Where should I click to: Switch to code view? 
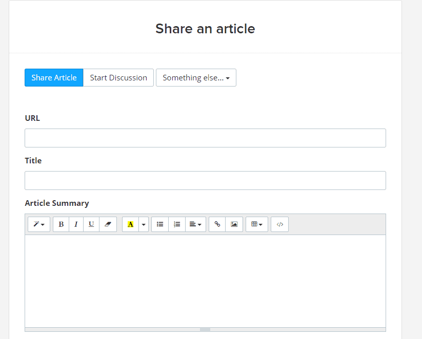(x=279, y=224)
